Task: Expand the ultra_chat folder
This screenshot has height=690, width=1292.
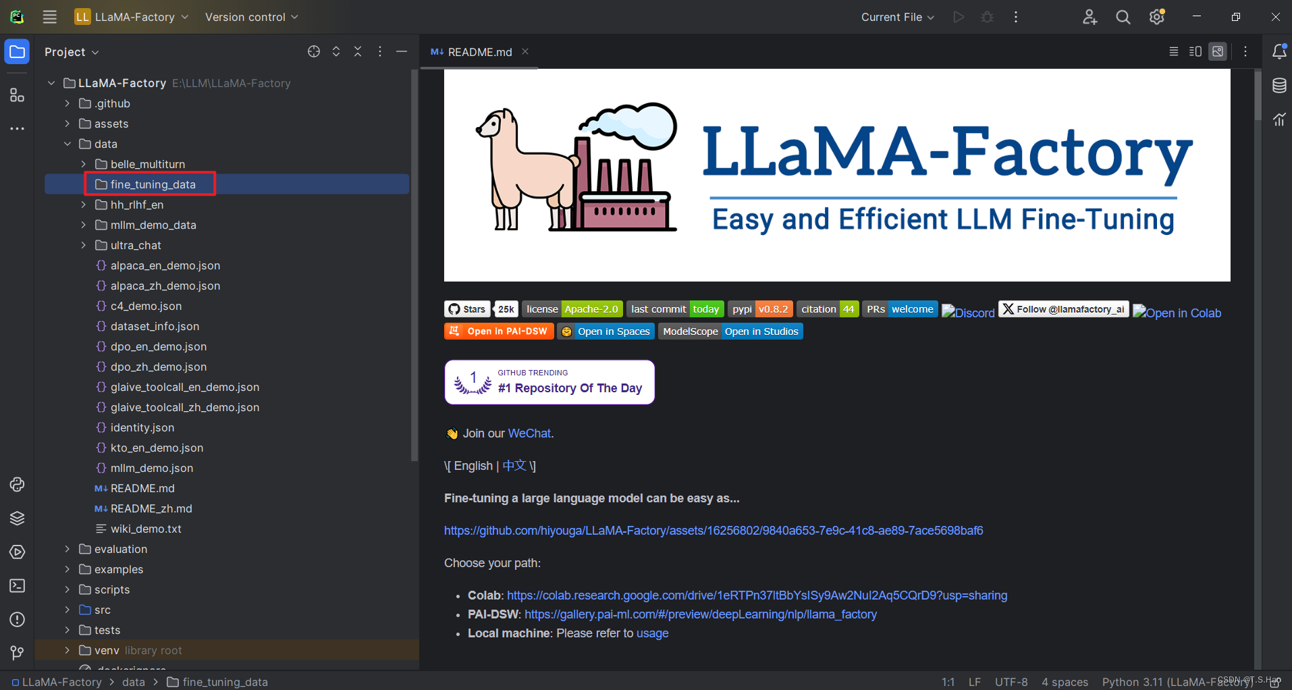Action: 84,245
